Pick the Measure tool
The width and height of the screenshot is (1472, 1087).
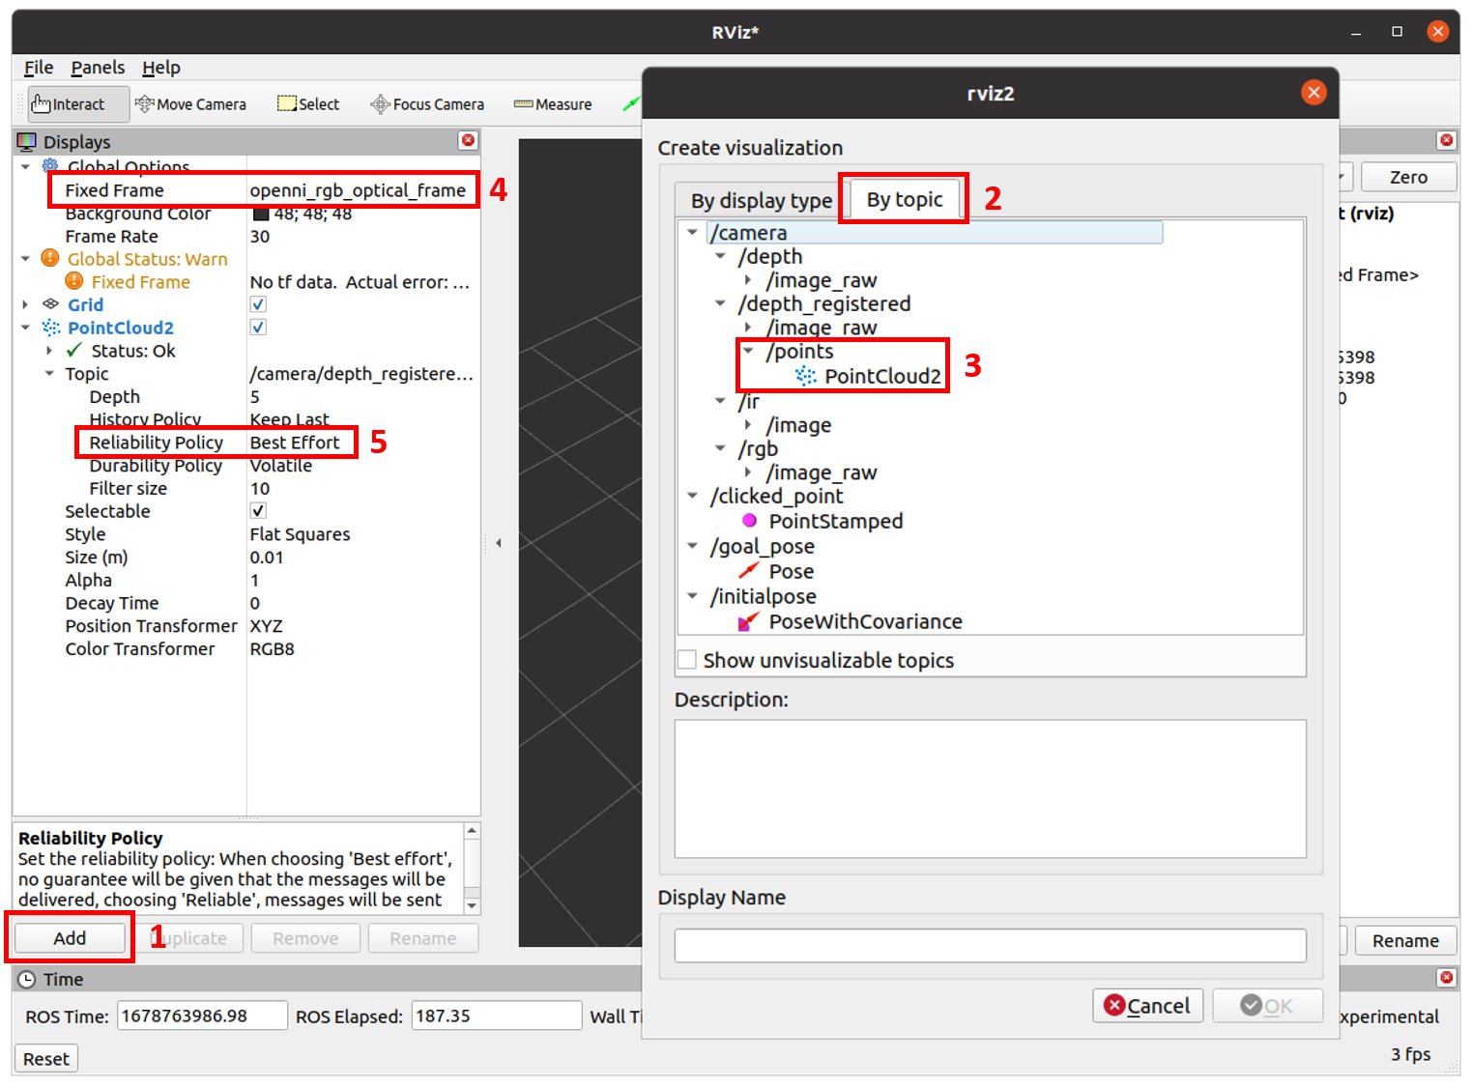click(x=553, y=104)
